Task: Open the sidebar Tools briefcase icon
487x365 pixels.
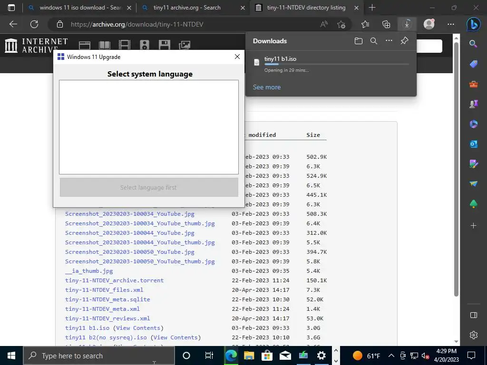Action: [473, 84]
